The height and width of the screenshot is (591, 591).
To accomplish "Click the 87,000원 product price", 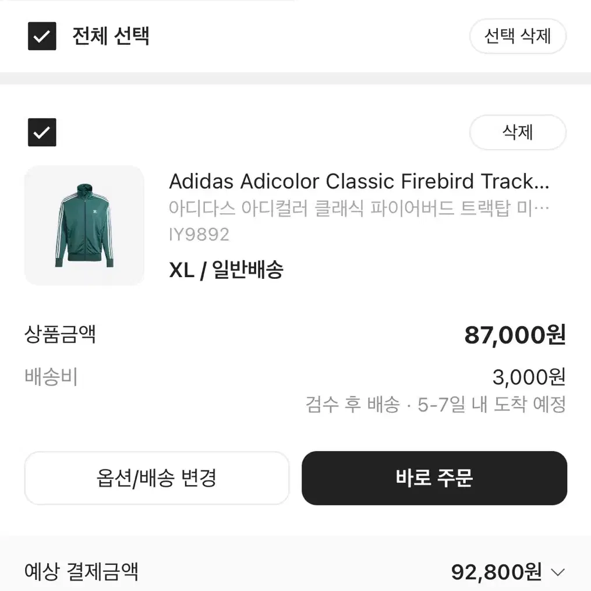I will (515, 335).
